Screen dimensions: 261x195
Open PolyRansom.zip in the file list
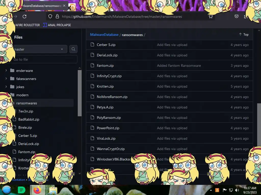[109, 118]
